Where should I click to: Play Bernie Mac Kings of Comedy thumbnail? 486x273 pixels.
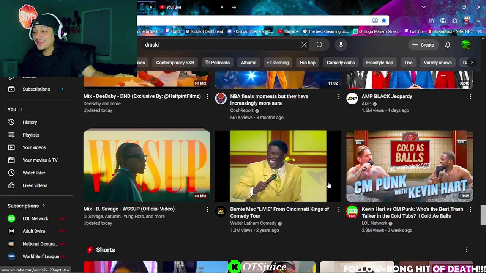tap(278, 166)
